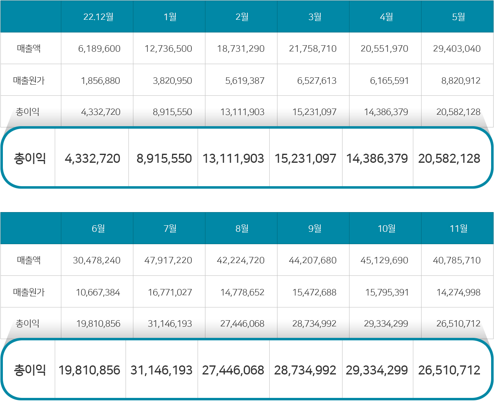
Task: Select enlarged bold 총이익 value 4,332,720
Action: point(93,159)
